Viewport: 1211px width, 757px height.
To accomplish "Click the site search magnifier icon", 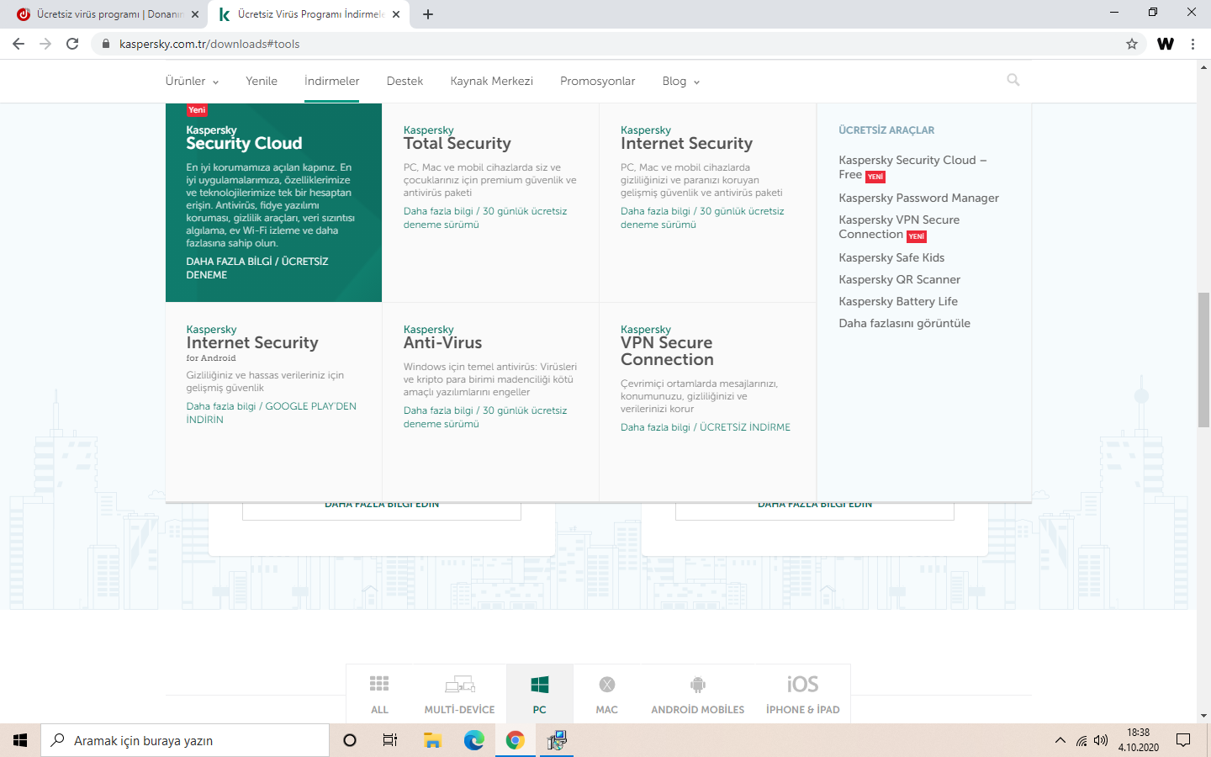I will click(1013, 80).
